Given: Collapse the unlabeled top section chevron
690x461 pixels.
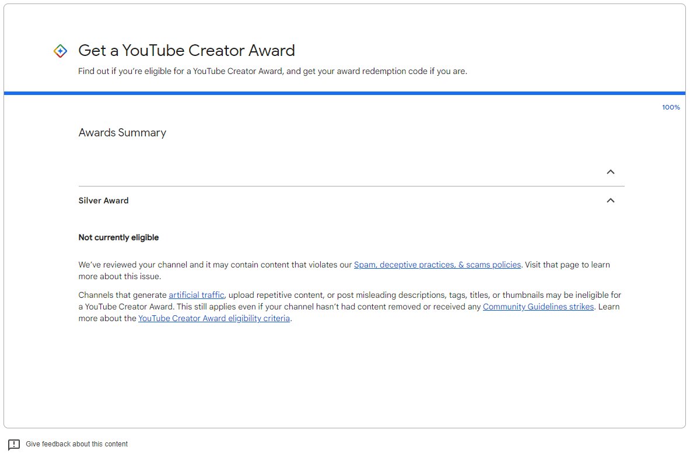Looking at the screenshot, I should tap(610, 172).
